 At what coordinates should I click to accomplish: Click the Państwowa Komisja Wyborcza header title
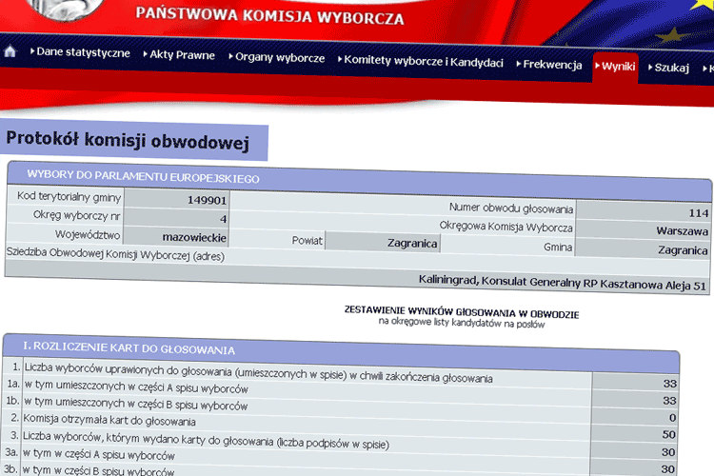click(x=269, y=15)
